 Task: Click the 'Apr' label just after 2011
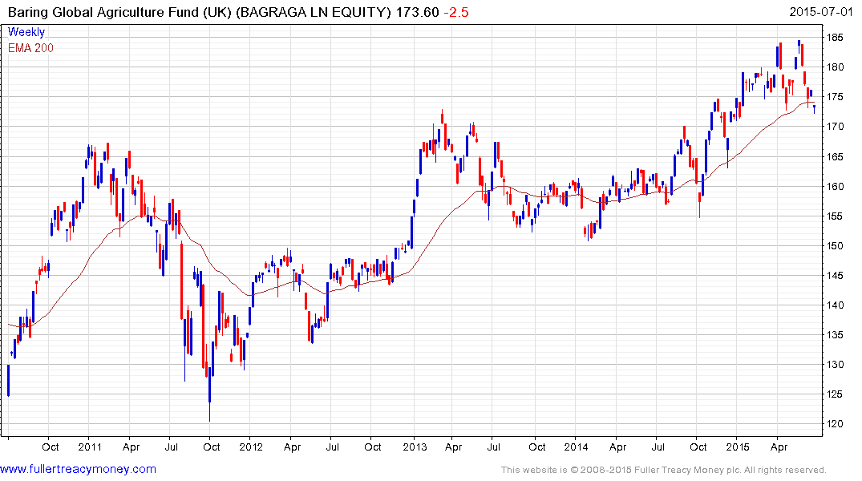point(131,447)
